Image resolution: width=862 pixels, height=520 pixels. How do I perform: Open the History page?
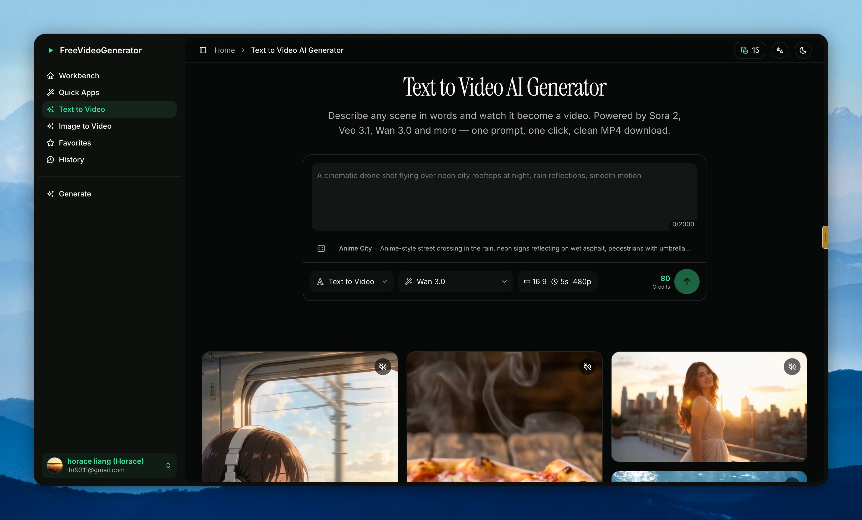pyautogui.click(x=109, y=159)
